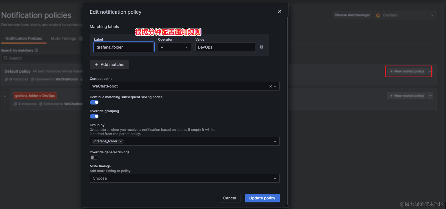Open more actions menu for grafana_folder policy
The width and height of the screenshot is (446, 209).
point(430,96)
